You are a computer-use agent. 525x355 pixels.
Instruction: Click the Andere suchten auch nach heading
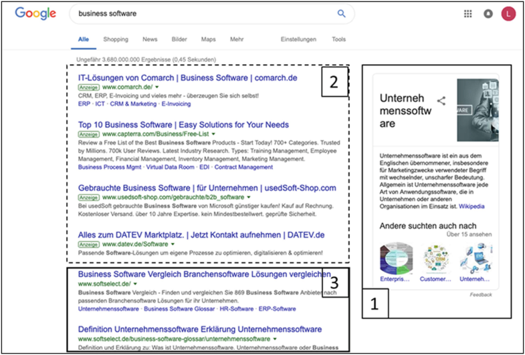point(428,226)
